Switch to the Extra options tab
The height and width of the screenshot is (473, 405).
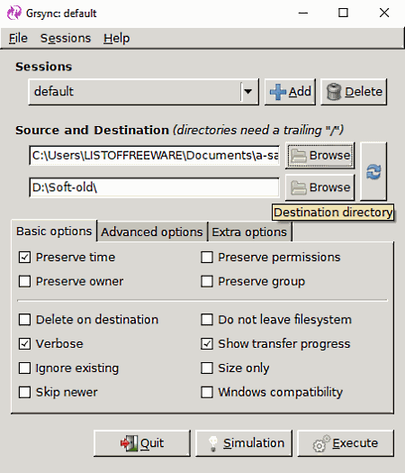pos(249,232)
